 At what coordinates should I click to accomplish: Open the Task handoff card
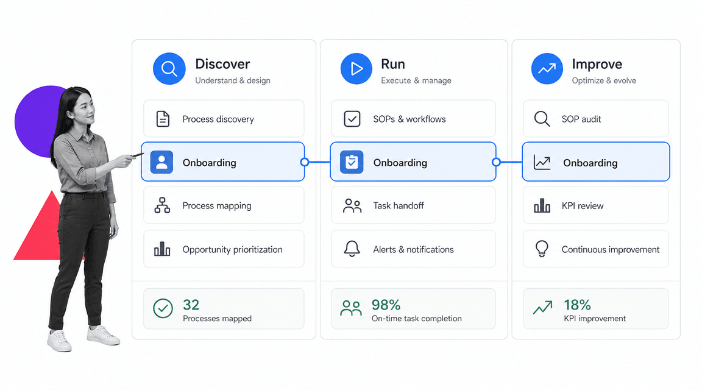pos(413,205)
